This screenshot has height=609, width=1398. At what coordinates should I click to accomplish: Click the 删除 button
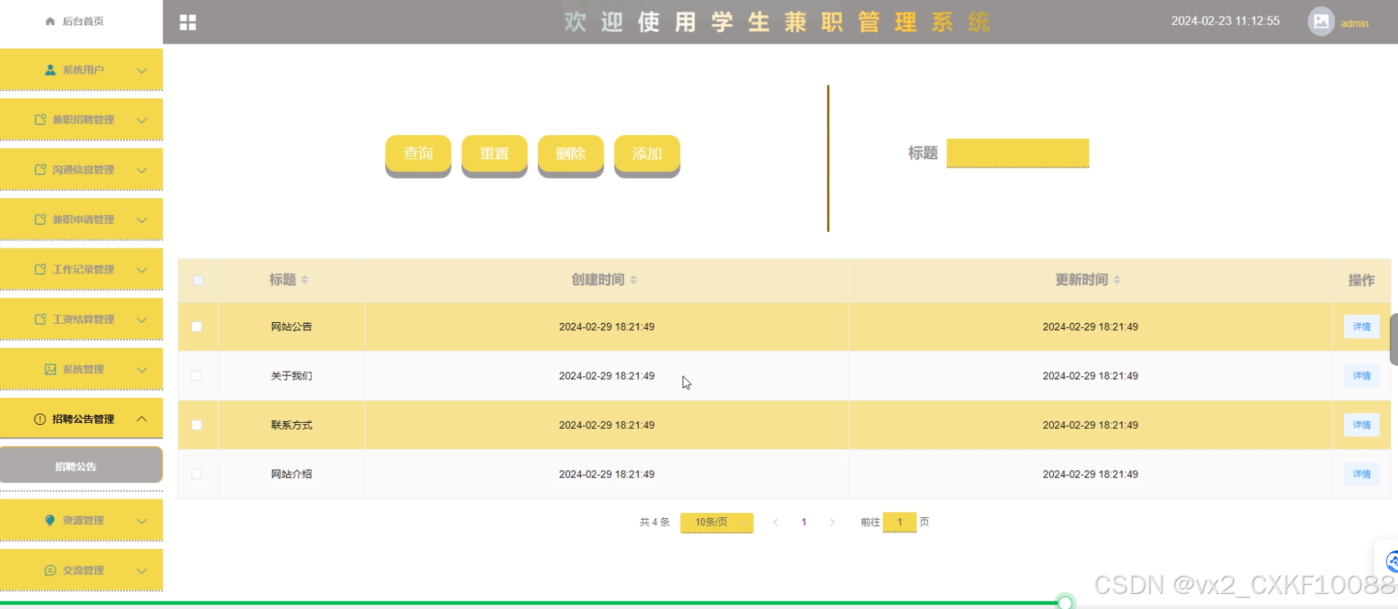coord(571,154)
